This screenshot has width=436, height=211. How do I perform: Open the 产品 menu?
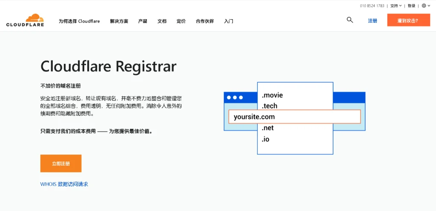click(143, 21)
